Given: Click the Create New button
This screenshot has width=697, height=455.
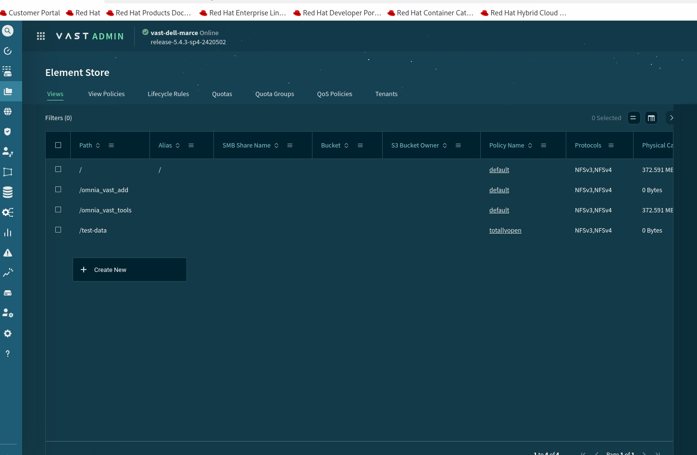Looking at the screenshot, I should 130,270.
